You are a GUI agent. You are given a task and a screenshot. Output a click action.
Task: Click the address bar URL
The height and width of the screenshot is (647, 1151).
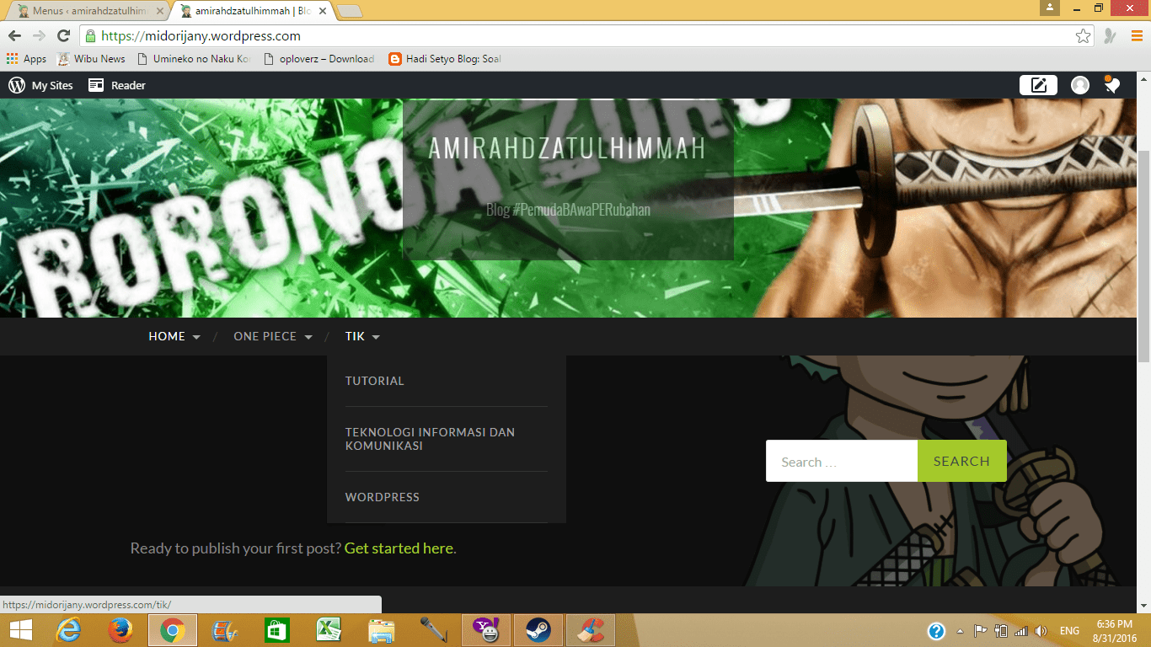(201, 36)
